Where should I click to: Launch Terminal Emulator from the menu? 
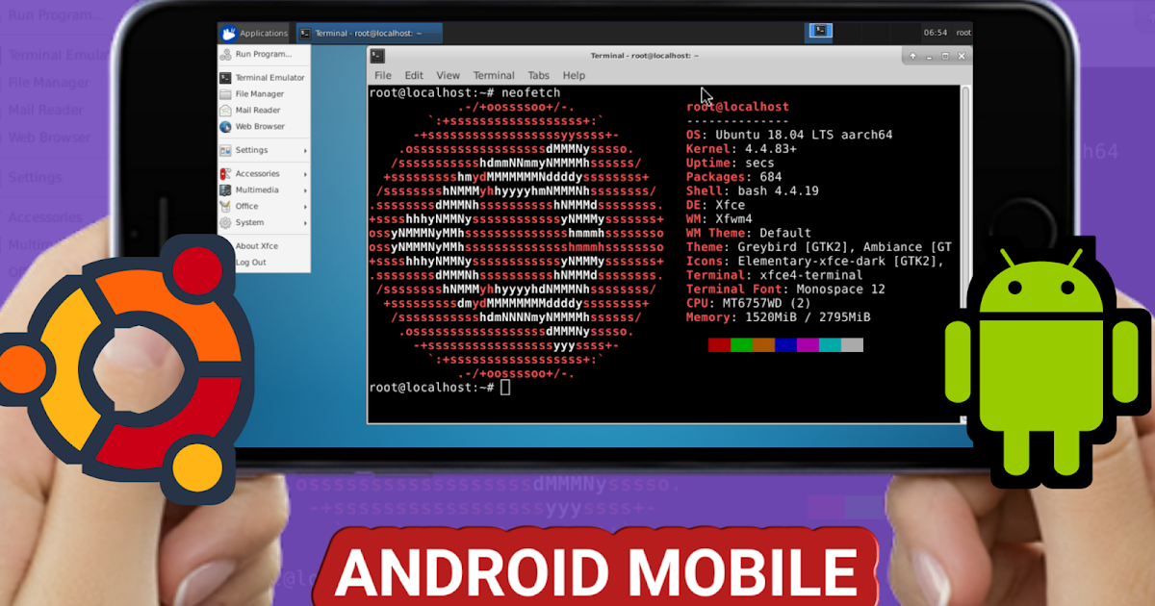pyautogui.click(x=264, y=78)
